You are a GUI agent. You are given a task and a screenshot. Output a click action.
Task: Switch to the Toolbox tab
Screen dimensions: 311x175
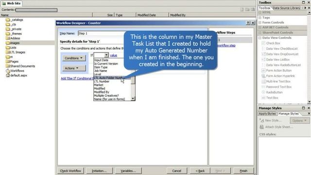264,8
